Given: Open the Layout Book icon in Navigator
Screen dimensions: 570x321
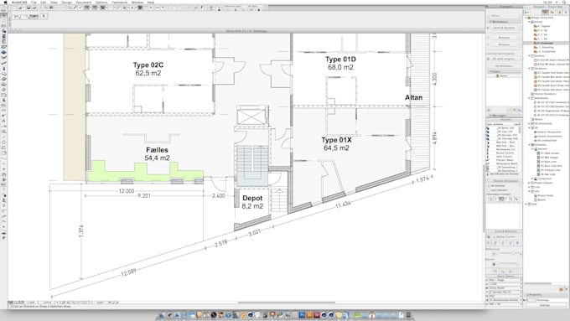Looking at the screenshot, I should pos(559,12).
